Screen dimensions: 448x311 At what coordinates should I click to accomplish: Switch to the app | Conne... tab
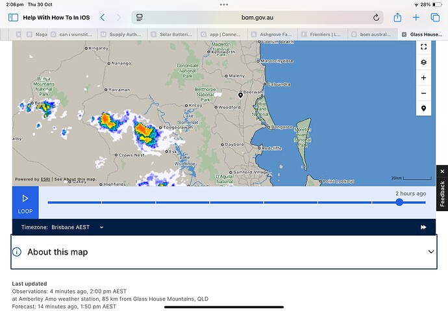click(222, 34)
